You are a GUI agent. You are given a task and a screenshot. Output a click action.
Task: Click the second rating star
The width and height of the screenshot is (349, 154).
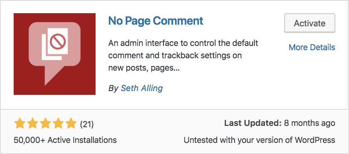pyautogui.click(x=32, y=123)
